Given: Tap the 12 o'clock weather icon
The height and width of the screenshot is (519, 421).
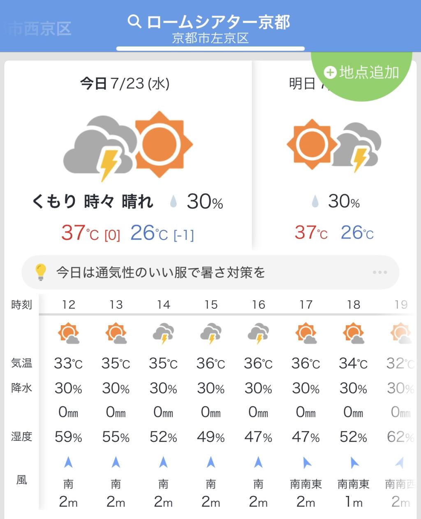Looking at the screenshot, I should (68, 333).
